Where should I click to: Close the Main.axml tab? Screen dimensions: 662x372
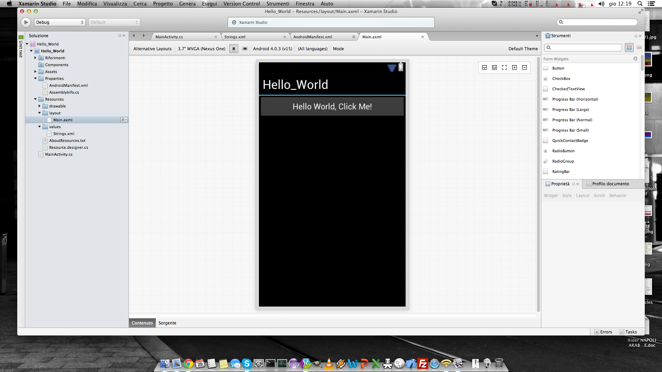[x=423, y=37]
